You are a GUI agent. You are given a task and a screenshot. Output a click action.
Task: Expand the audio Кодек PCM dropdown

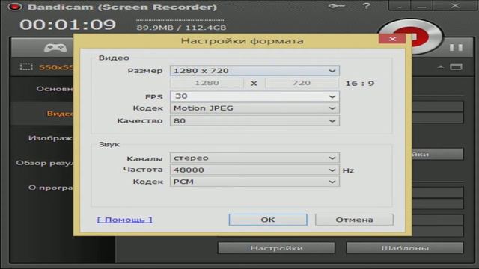(254, 182)
